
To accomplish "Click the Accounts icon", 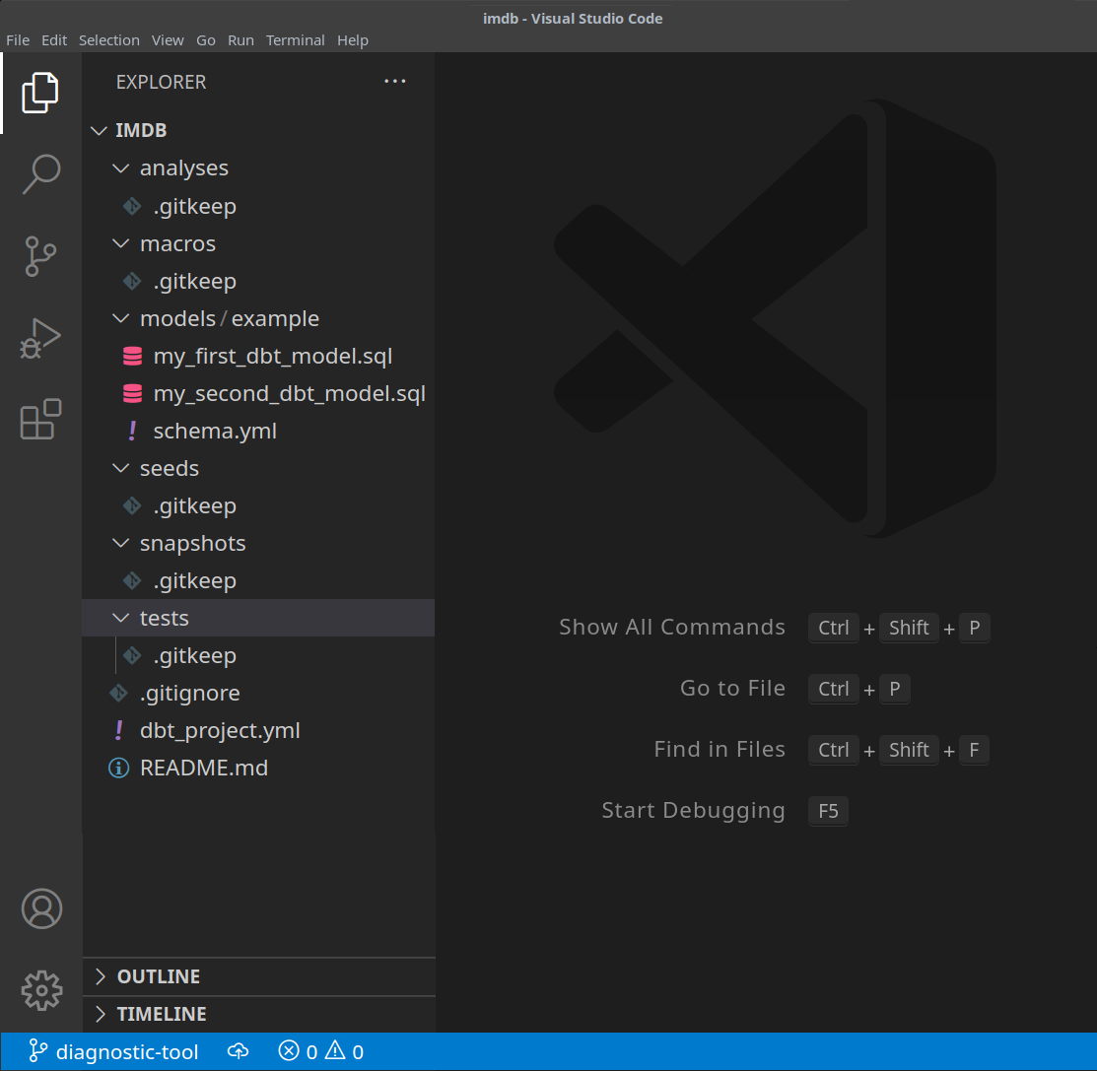I will (41, 908).
